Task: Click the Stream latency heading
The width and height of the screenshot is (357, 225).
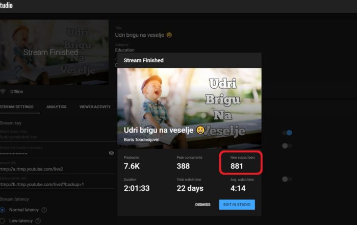Action: [14, 199]
